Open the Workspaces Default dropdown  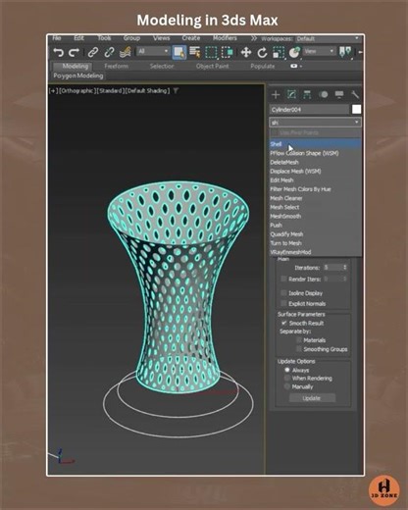328,38
